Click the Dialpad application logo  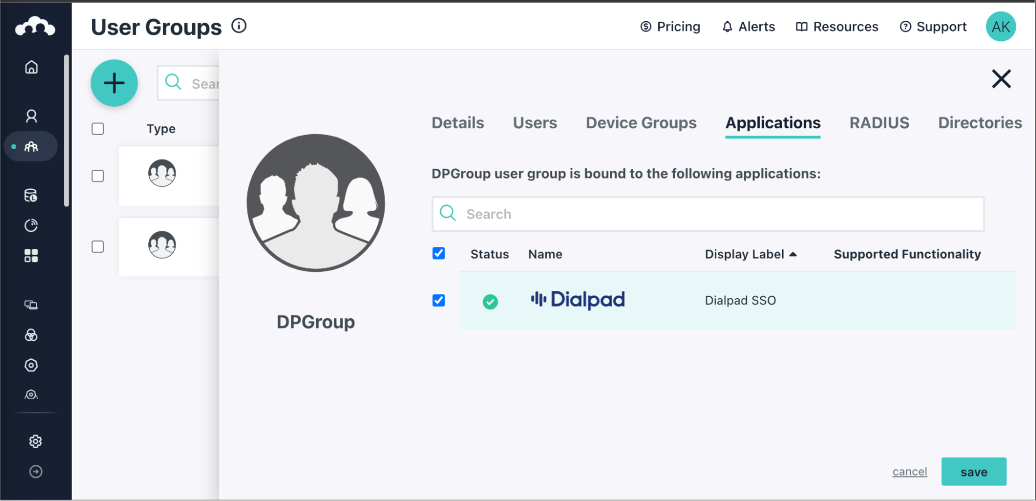pos(577,300)
